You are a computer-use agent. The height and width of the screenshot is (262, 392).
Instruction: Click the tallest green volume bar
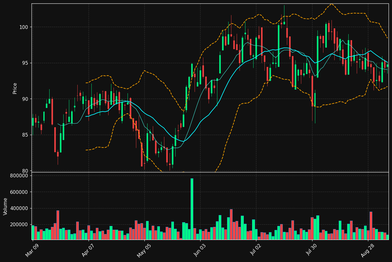[192, 209]
